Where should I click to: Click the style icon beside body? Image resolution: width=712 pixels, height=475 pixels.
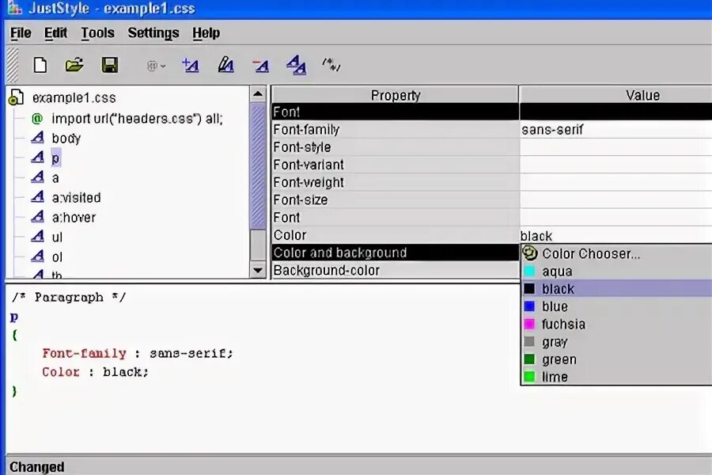[x=38, y=137]
